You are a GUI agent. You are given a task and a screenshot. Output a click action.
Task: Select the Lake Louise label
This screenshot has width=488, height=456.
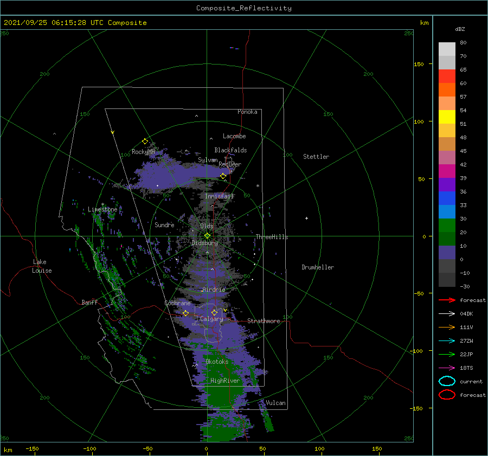pyautogui.click(x=42, y=266)
